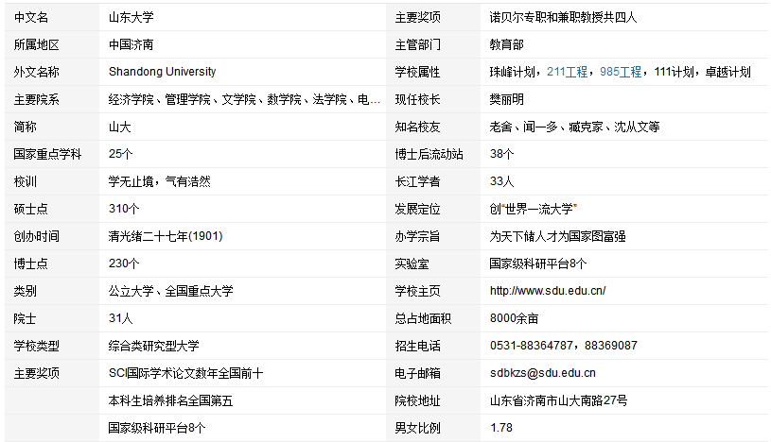Click the http://www.sdu.edu.cn/ homepage URL

click(x=548, y=291)
